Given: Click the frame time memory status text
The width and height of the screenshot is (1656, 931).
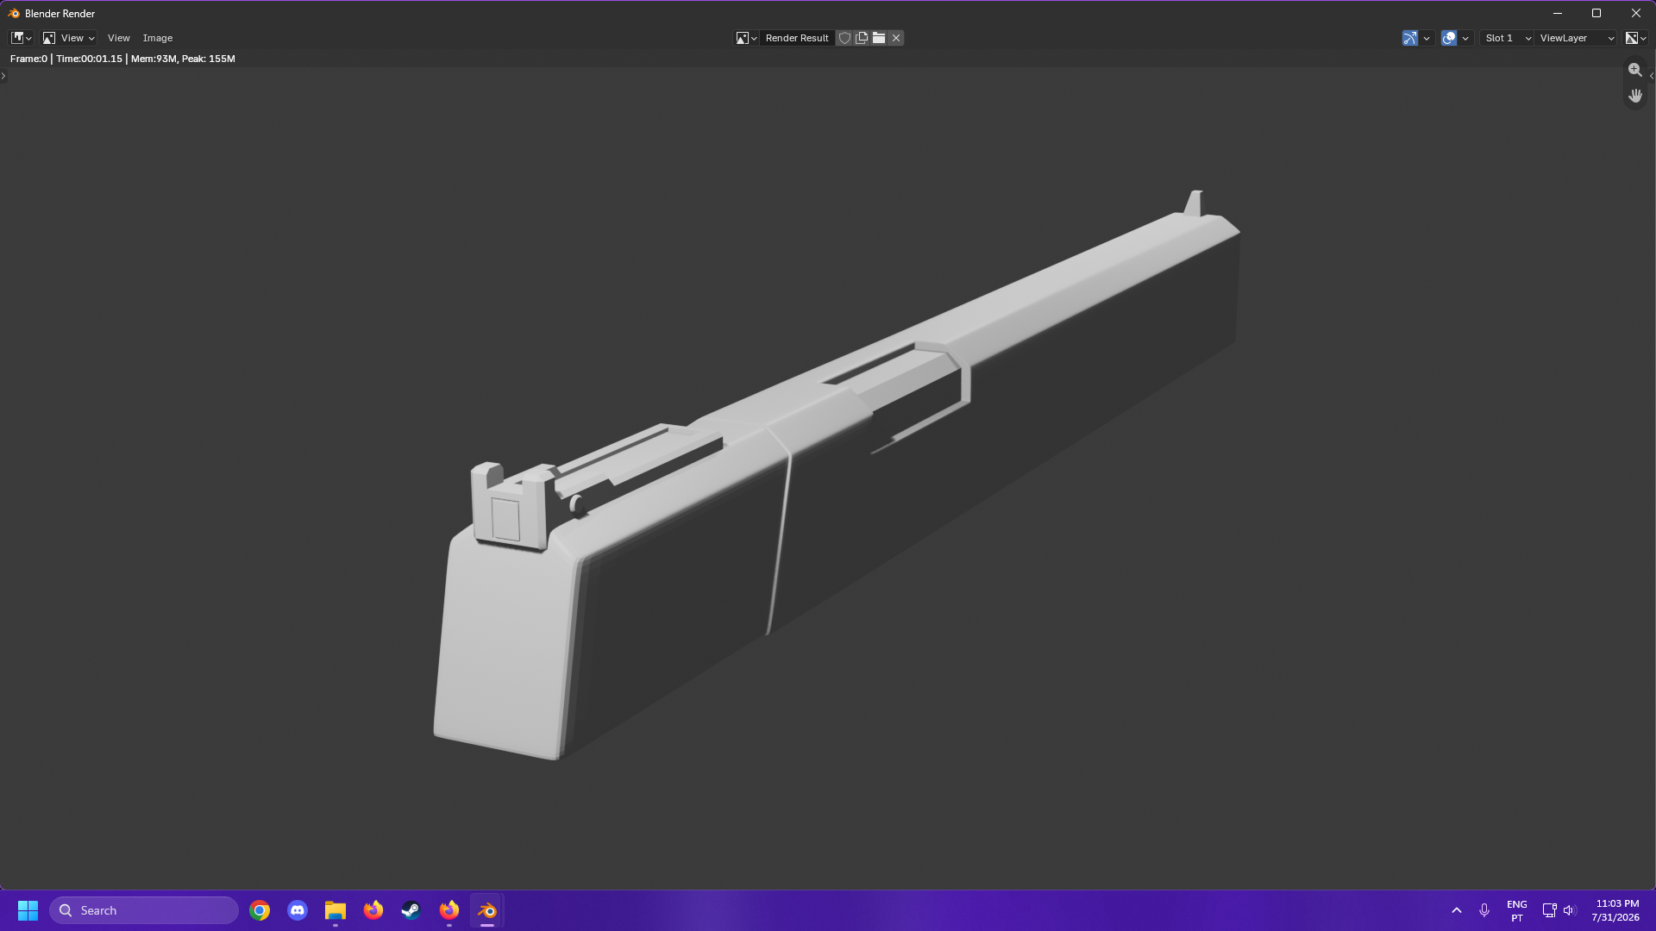Looking at the screenshot, I should 122,59.
